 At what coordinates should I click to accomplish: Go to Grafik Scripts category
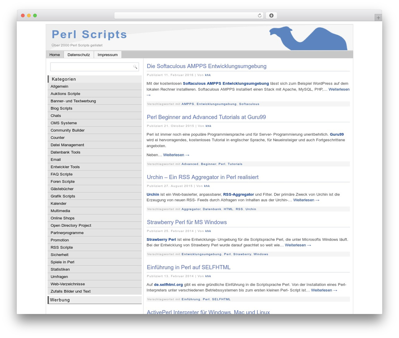(95, 196)
